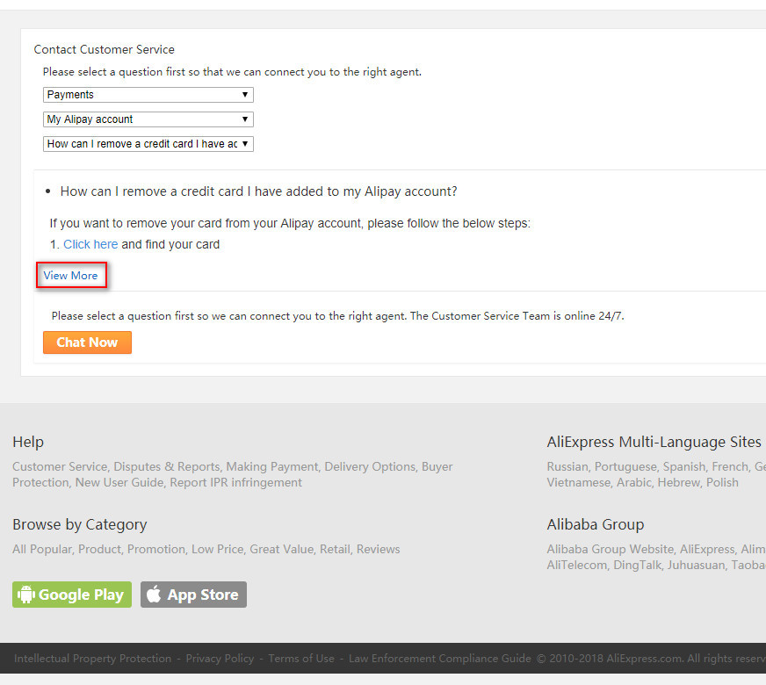This screenshot has width=766, height=685.
Task: Open the Payments category dropdown
Action: (x=148, y=95)
